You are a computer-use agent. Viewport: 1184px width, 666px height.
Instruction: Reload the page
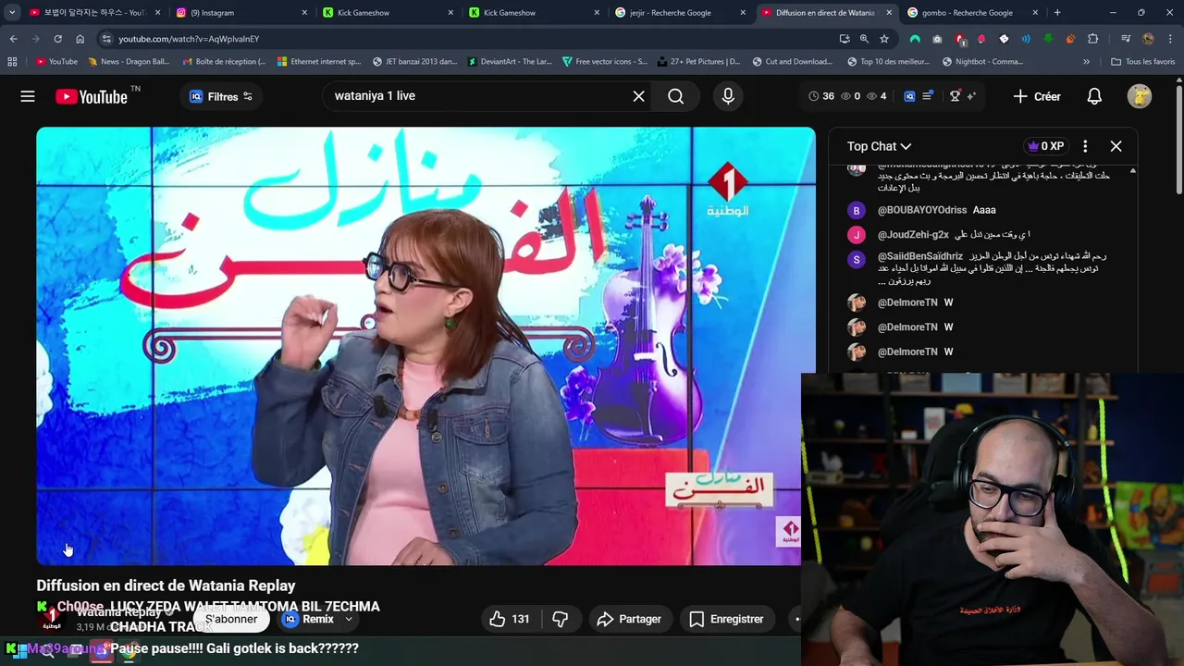click(x=57, y=39)
